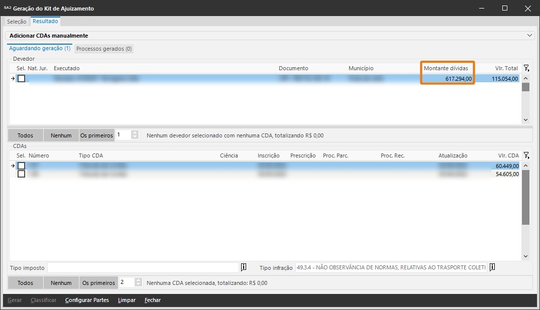Click the filter icon in Devedor grid header
540x310 pixels.
[x=526, y=68]
